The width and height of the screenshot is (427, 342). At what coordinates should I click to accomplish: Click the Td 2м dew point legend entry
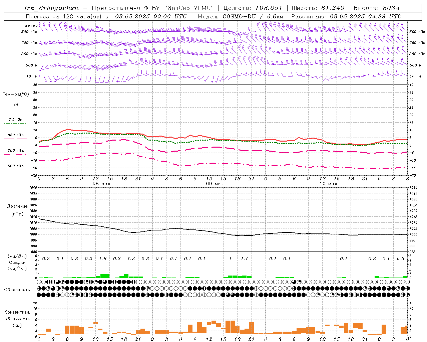[16, 120]
